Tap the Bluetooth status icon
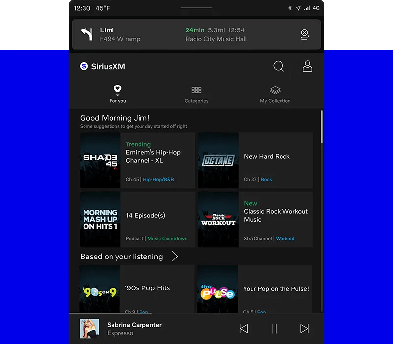 (290, 8)
